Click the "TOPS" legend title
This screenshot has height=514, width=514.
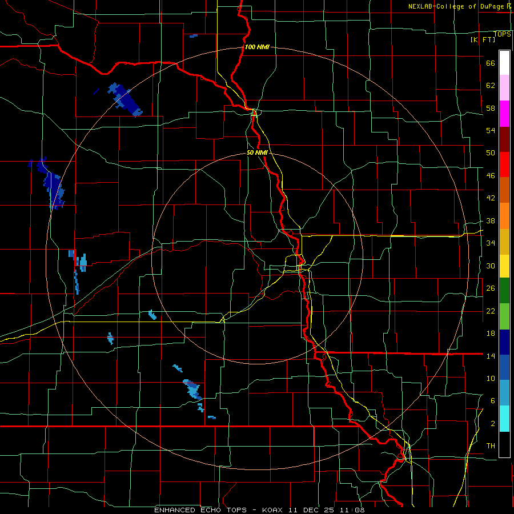(x=502, y=34)
